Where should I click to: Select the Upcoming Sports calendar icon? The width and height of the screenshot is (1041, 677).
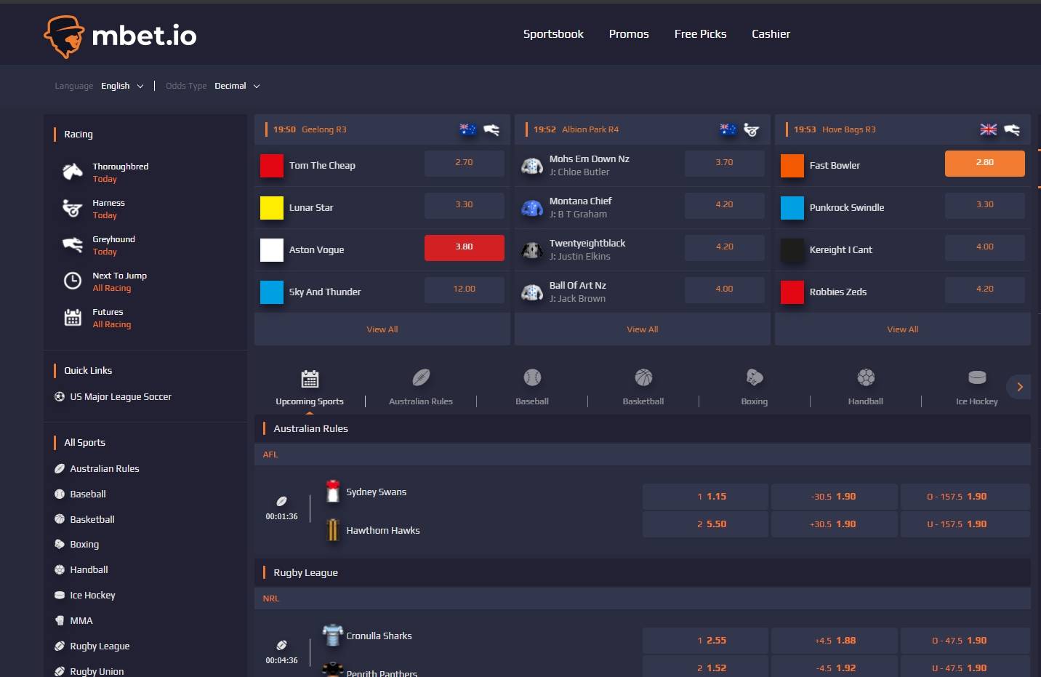tap(310, 378)
